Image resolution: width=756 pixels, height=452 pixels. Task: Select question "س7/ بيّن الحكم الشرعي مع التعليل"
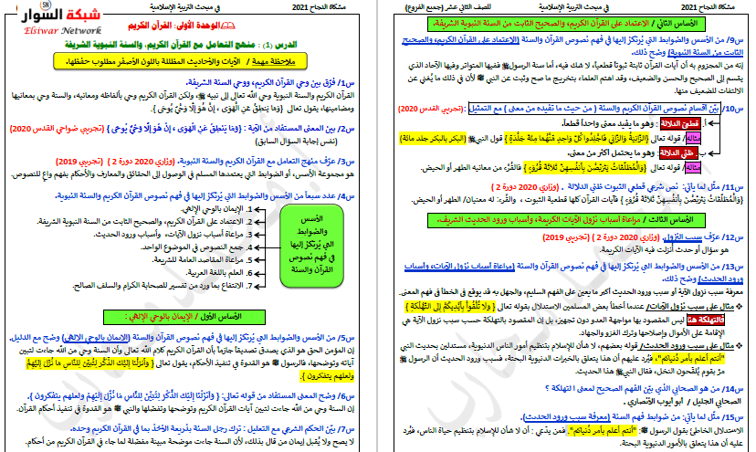coord(212,429)
